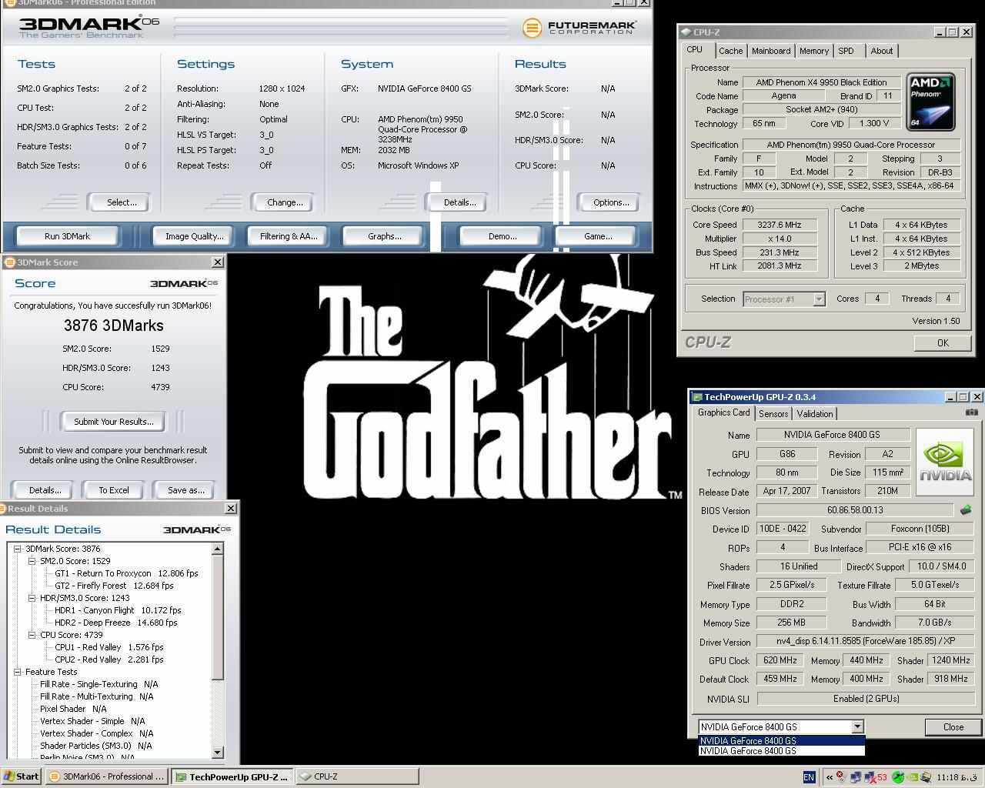Image resolution: width=985 pixels, height=788 pixels.
Task: Click the BIOS version save chip icon
Action: tap(966, 510)
